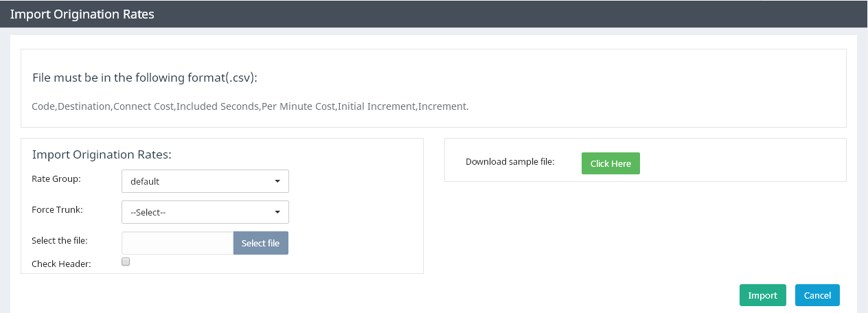Screen dimensions: 868x313
Task: Download sample file via Click Here button
Action: pyautogui.click(x=610, y=163)
